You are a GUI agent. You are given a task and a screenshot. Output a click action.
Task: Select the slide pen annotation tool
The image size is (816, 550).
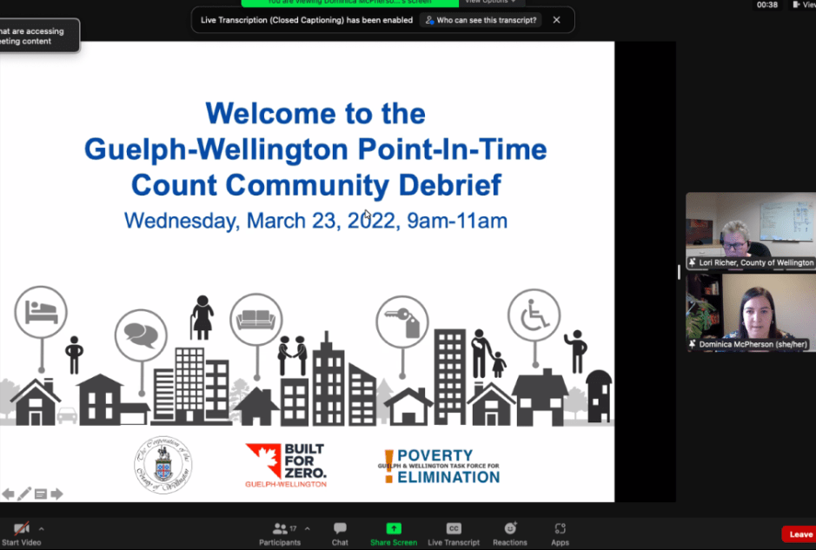[x=24, y=494]
